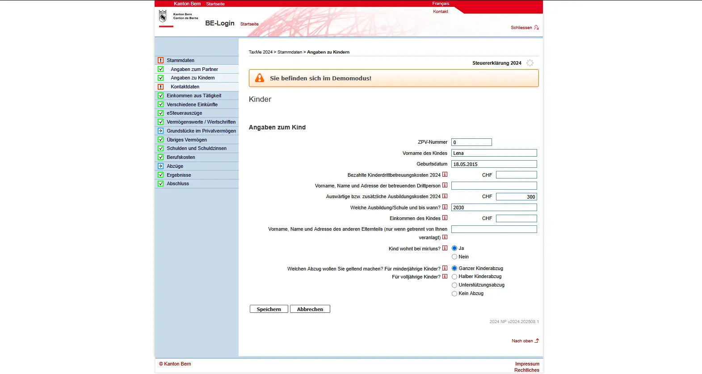Click the orange warning icon in Demomodus banner
Screen dimensions: 702x374
pos(260,78)
